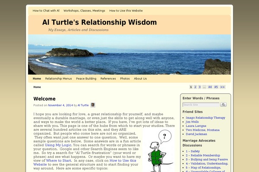Click the turtle cartoon image
Screen dimensions: 259x172
(159, 150)
